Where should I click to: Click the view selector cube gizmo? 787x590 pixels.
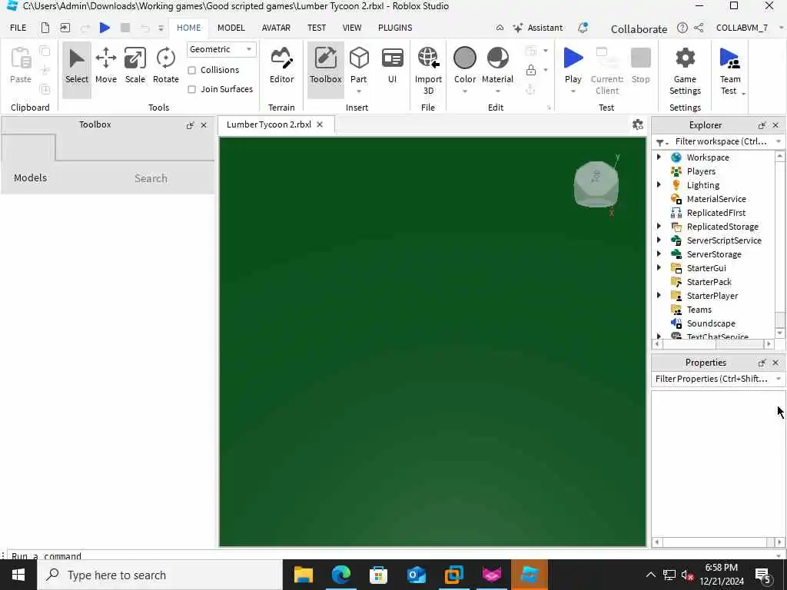point(596,184)
